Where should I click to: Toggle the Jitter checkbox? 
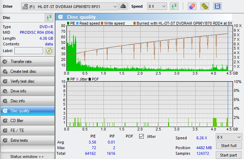[x=142, y=136]
